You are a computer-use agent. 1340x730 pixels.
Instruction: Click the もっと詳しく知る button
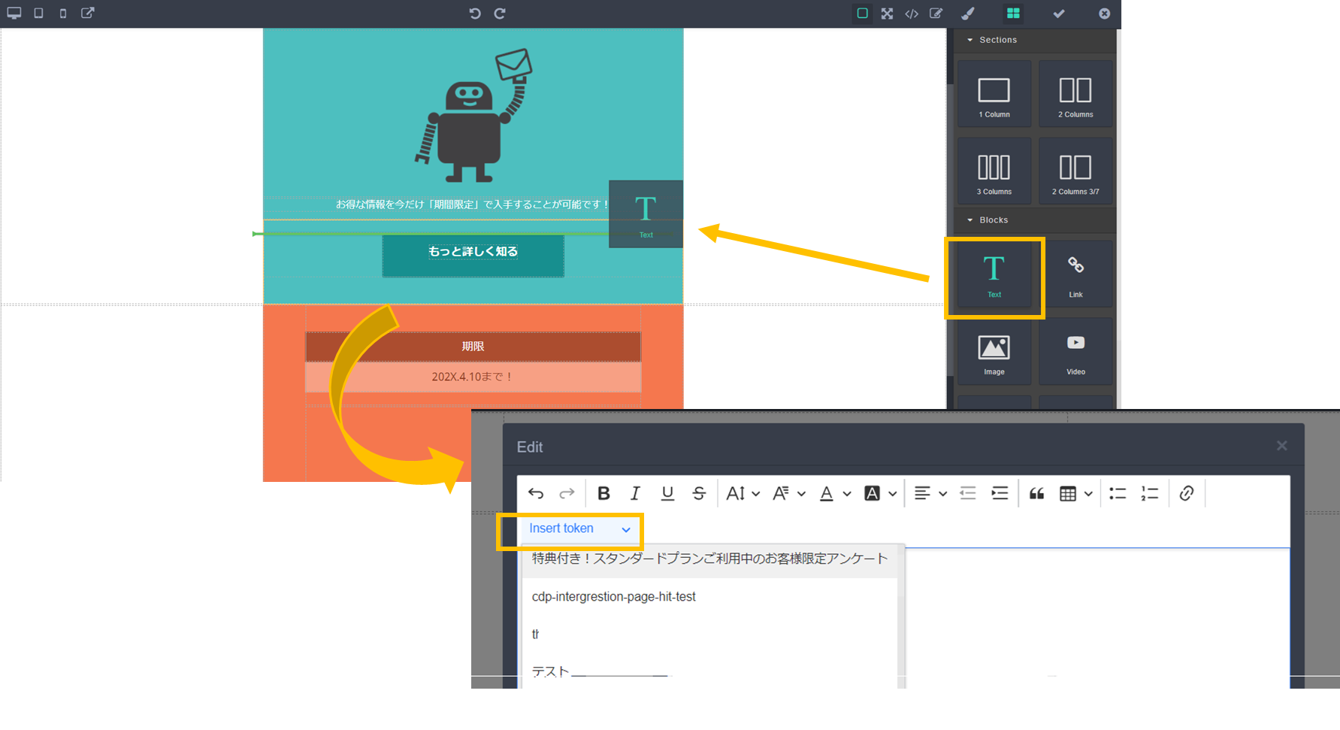[x=473, y=252]
